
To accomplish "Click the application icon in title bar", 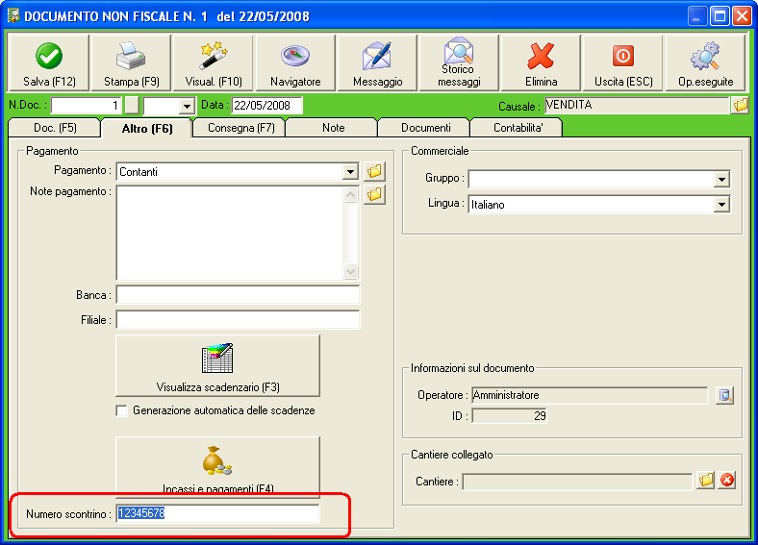I will (13, 15).
